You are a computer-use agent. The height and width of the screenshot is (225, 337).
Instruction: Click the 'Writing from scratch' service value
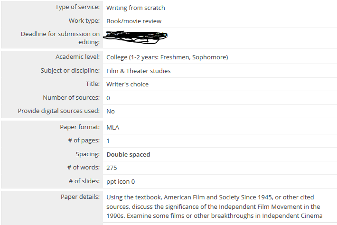coord(136,8)
